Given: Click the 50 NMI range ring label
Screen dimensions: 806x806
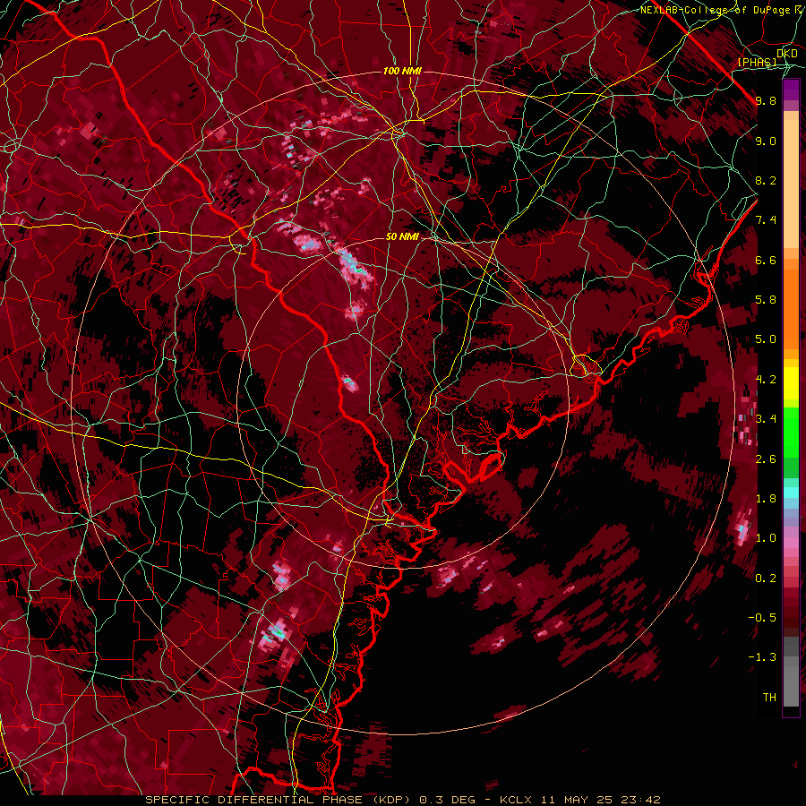Looking at the screenshot, I should pyautogui.click(x=402, y=236).
